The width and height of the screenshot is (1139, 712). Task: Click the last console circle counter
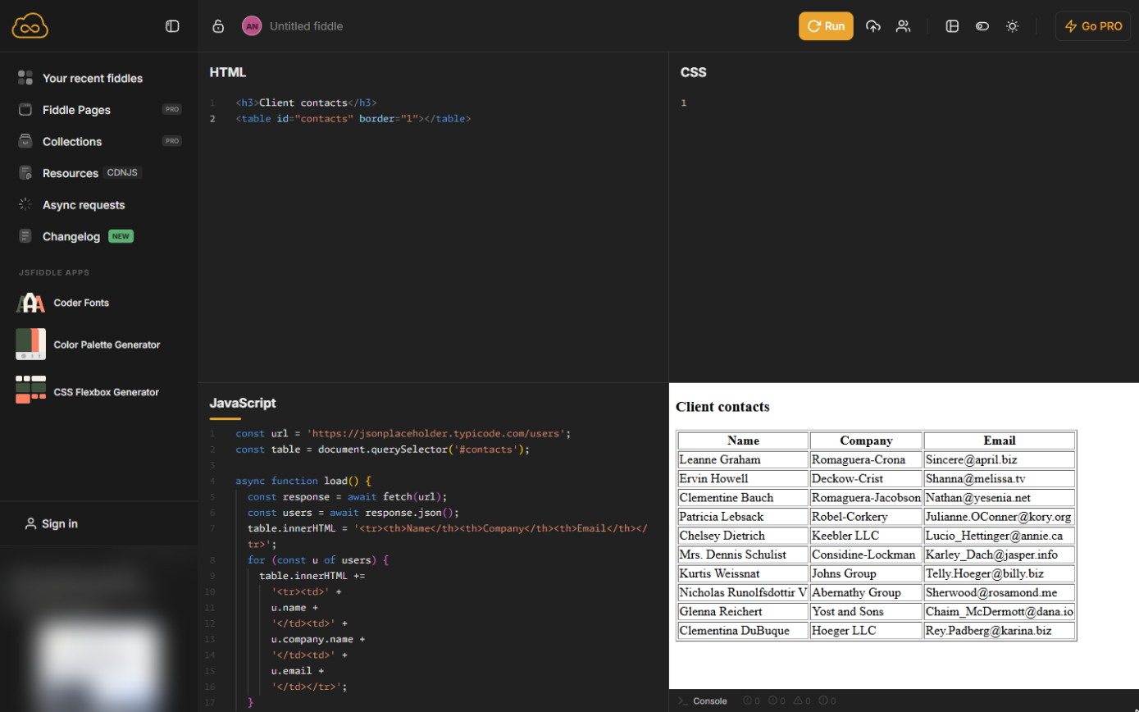(x=827, y=701)
